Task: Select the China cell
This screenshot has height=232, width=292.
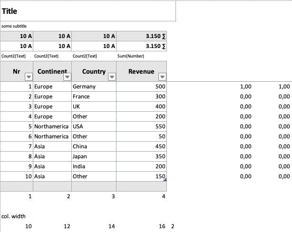Action: 94,146
